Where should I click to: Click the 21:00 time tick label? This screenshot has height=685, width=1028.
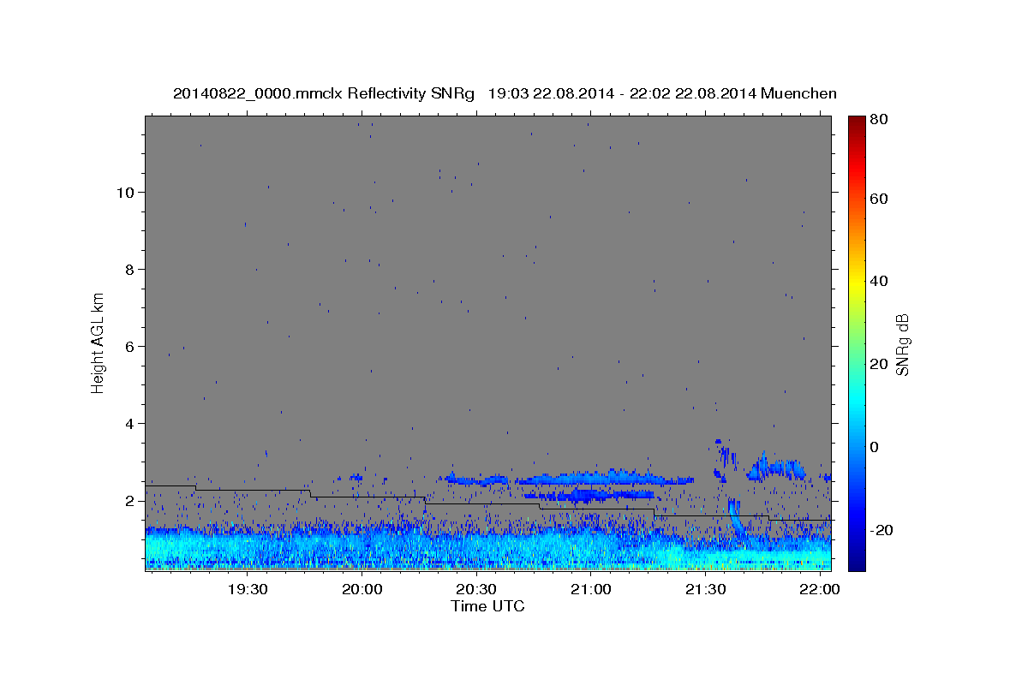coord(590,590)
